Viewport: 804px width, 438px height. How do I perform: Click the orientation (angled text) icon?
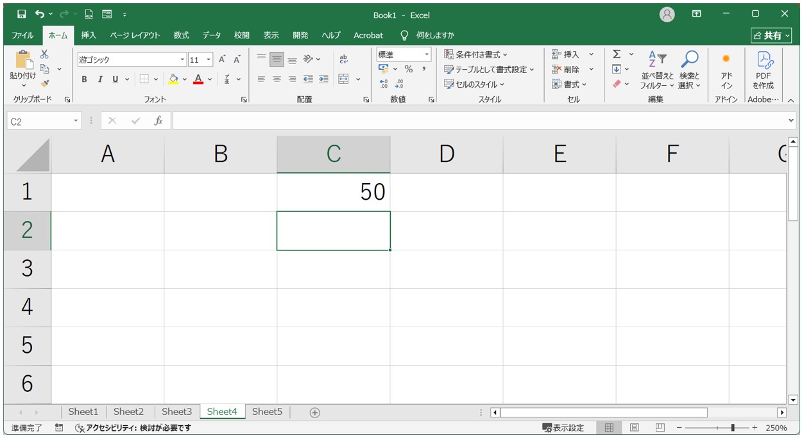point(309,60)
